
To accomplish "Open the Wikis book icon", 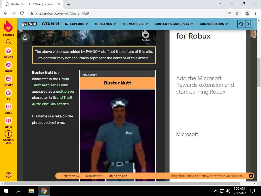I will click(8, 121).
